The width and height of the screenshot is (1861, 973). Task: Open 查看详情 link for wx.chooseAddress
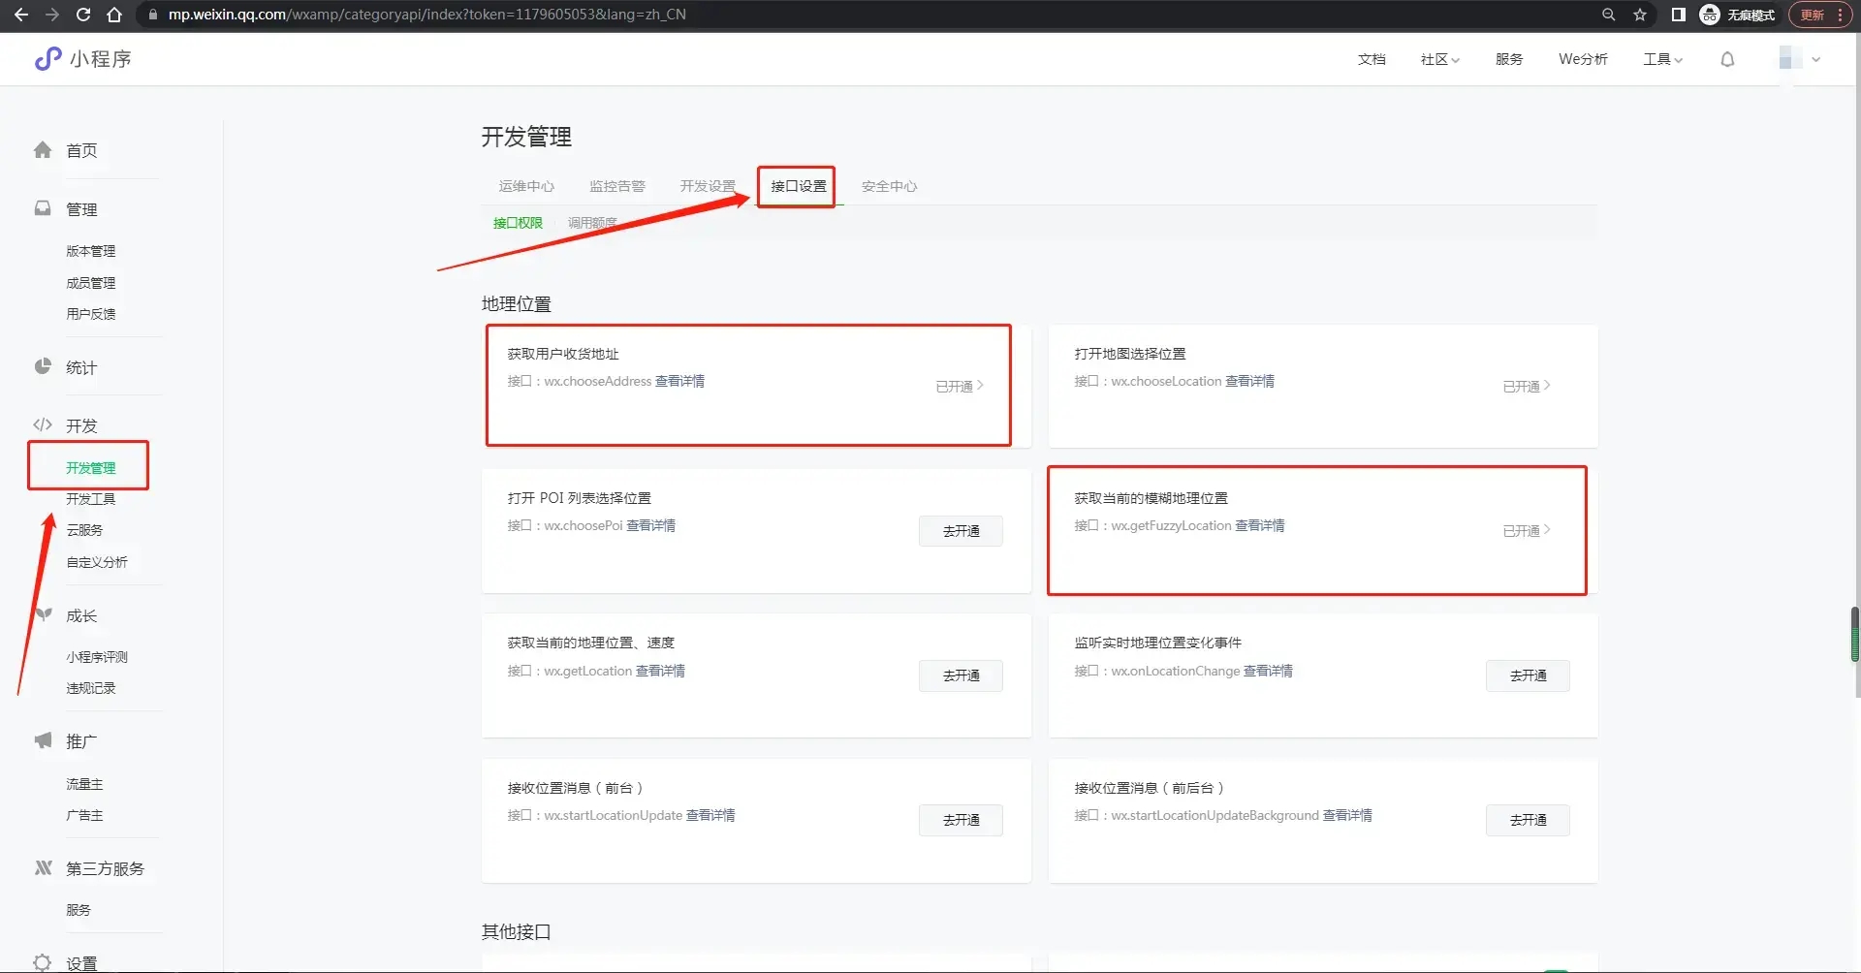679,381
